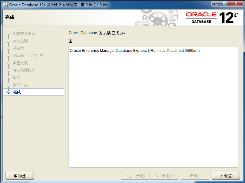
Task: Close the installer window with the X button
Action: 236,4
